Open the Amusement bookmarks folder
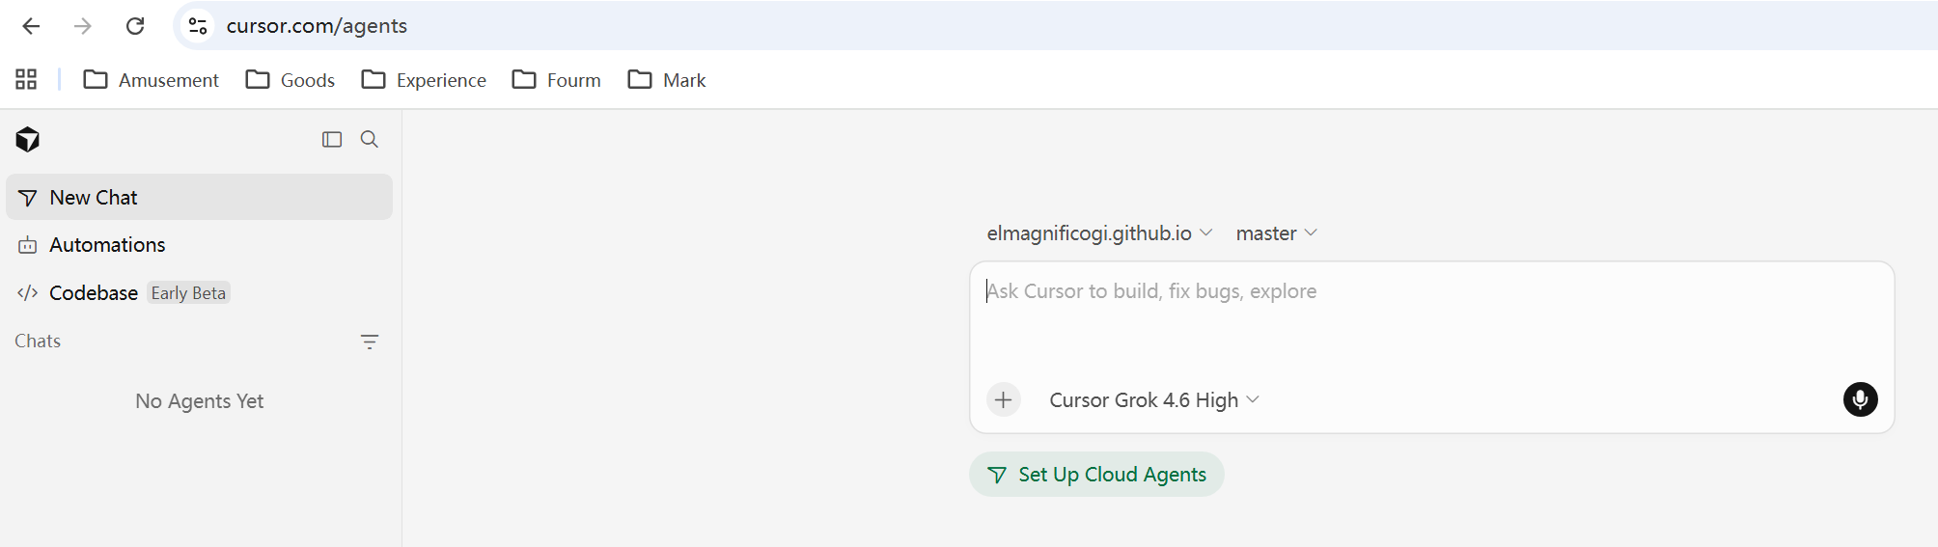This screenshot has width=1938, height=547. click(152, 80)
